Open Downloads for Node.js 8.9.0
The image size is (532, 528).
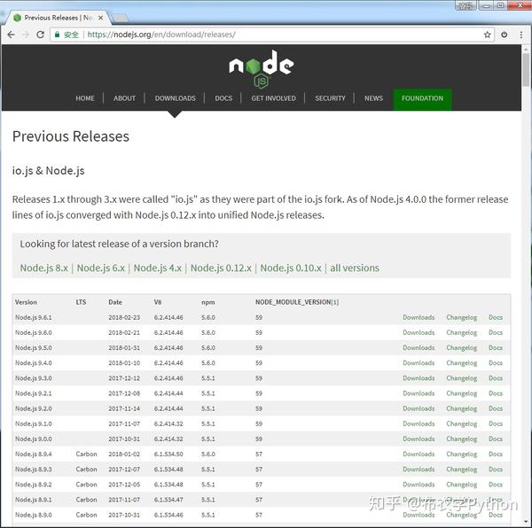point(419,515)
